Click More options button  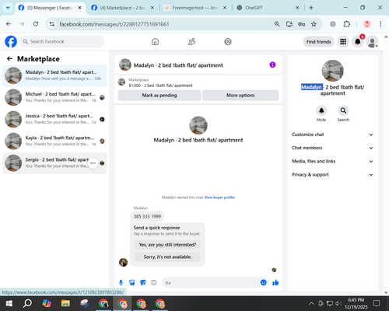(240, 95)
